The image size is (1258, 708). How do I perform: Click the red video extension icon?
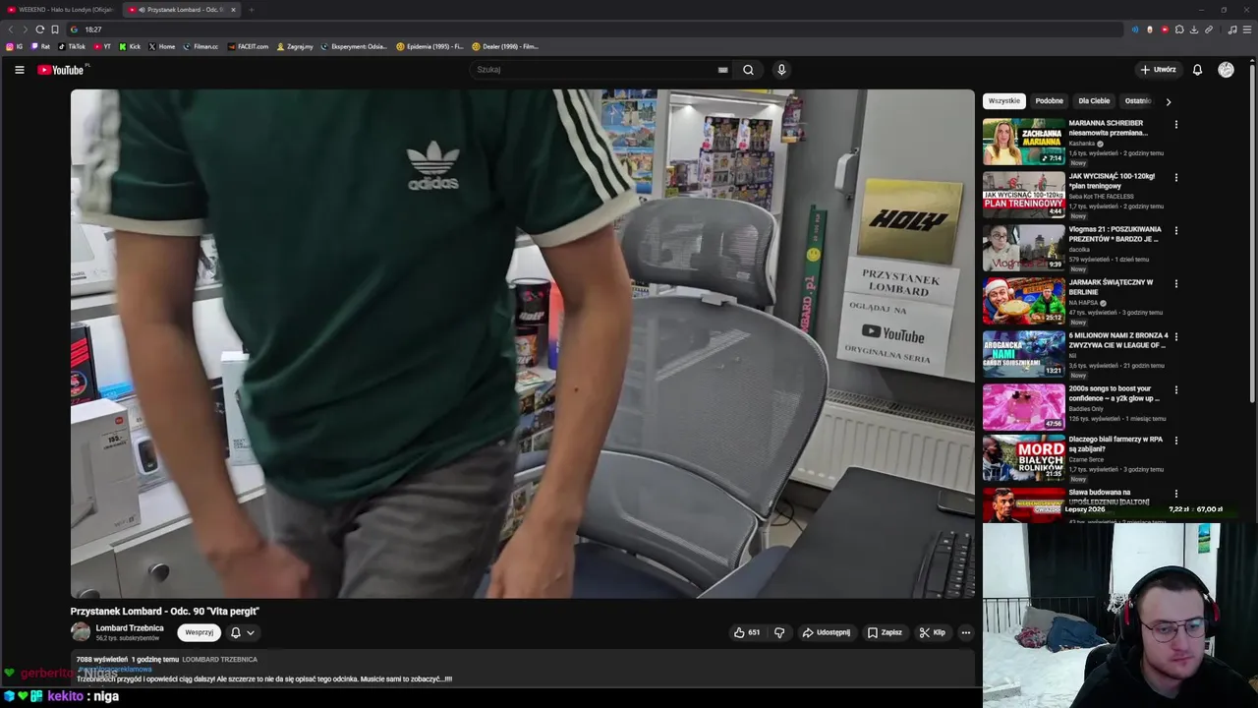(x=1165, y=29)
